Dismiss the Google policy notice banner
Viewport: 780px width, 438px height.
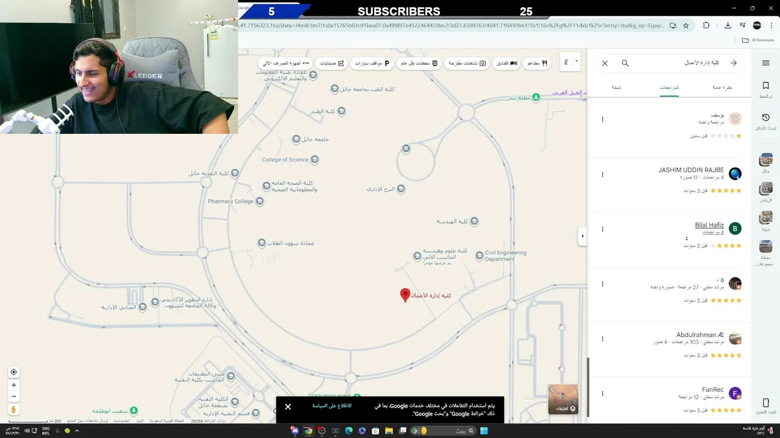coord(288,407)
